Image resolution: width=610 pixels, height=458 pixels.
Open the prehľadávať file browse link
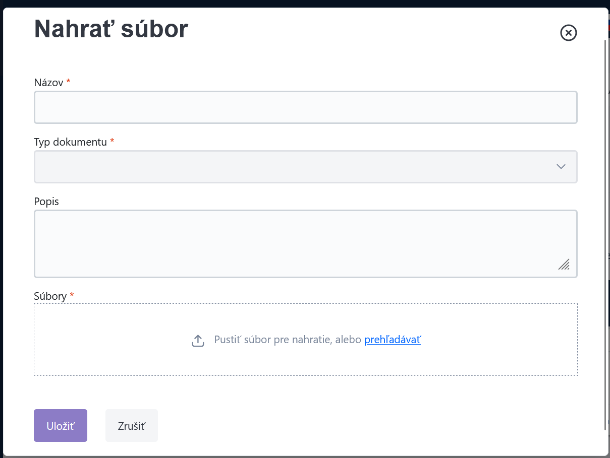pos(393,340)
